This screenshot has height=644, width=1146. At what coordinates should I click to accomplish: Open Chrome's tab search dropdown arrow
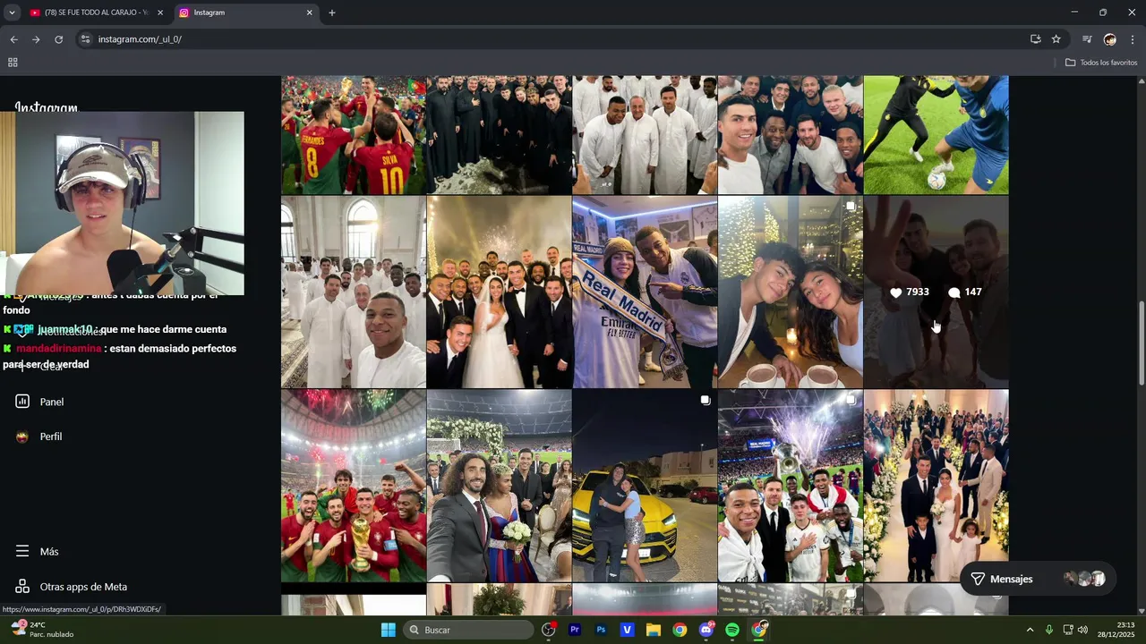tap(12, 13)
